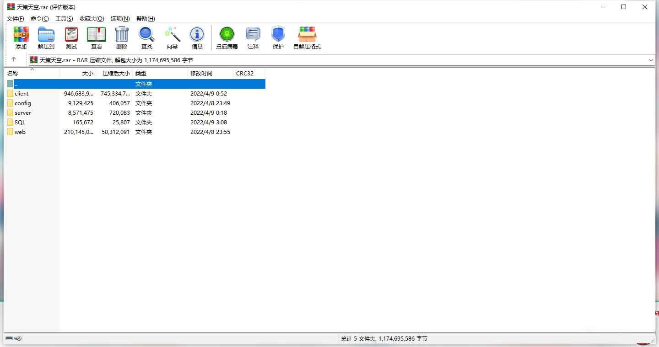Screen dimensions: 659x347
Task: Click the server folder icon
Action: [x=10, y=112]
